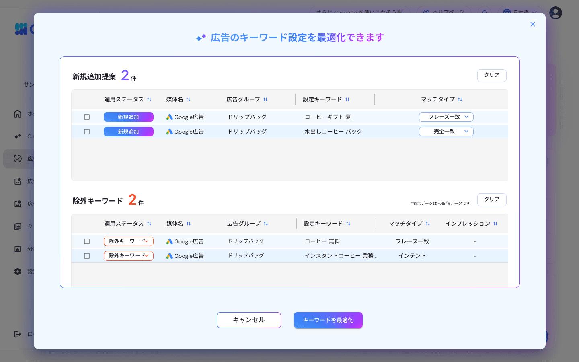The width and height of the screenshot is (579, 362).
Task: Sort new additions by マッチタイプ
Action: point(460,99)
